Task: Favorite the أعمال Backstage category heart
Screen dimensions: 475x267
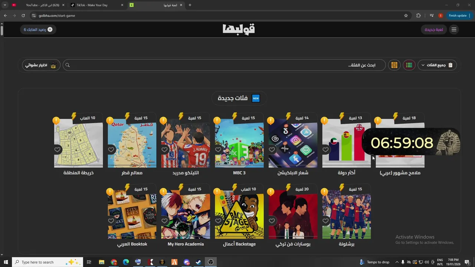Action: (218, 221)
